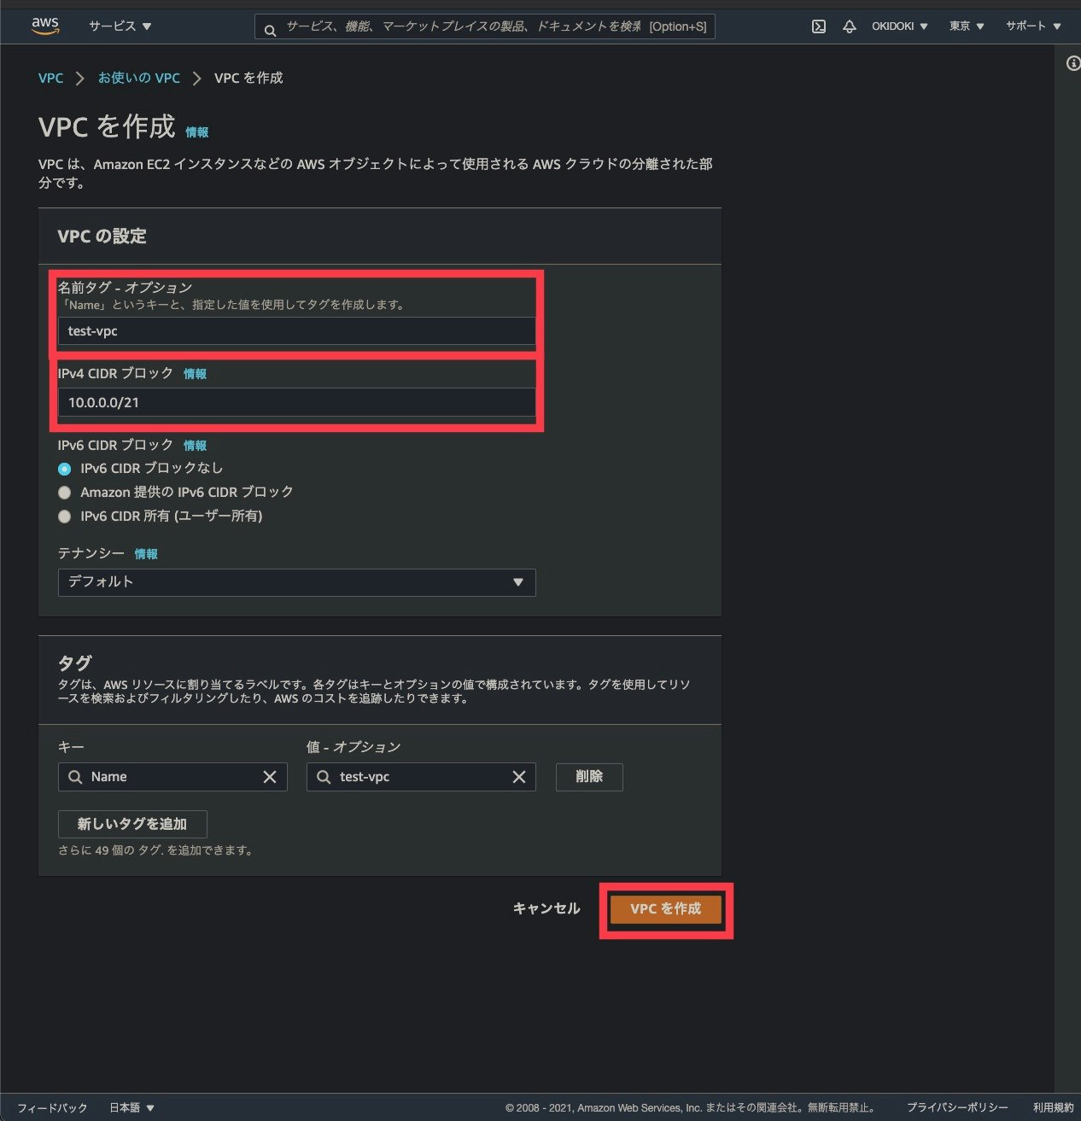This screenshot has height=1121, width=1081.
Task: Click フィードバック in the footer
Action: 52,1107
